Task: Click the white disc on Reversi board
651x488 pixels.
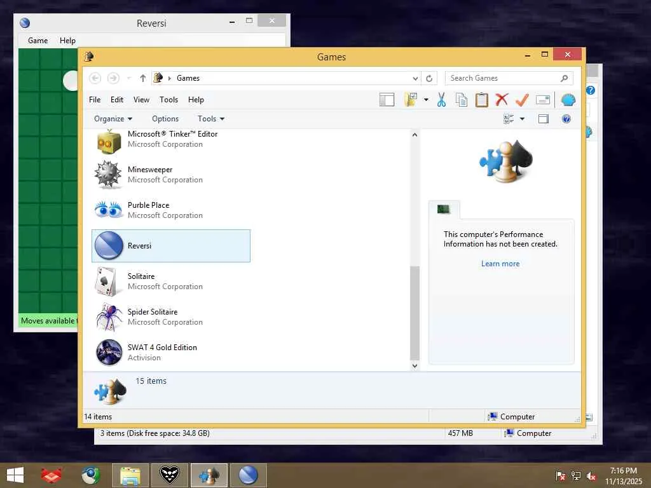Action: pyautogui.click(x=71, y=81)
